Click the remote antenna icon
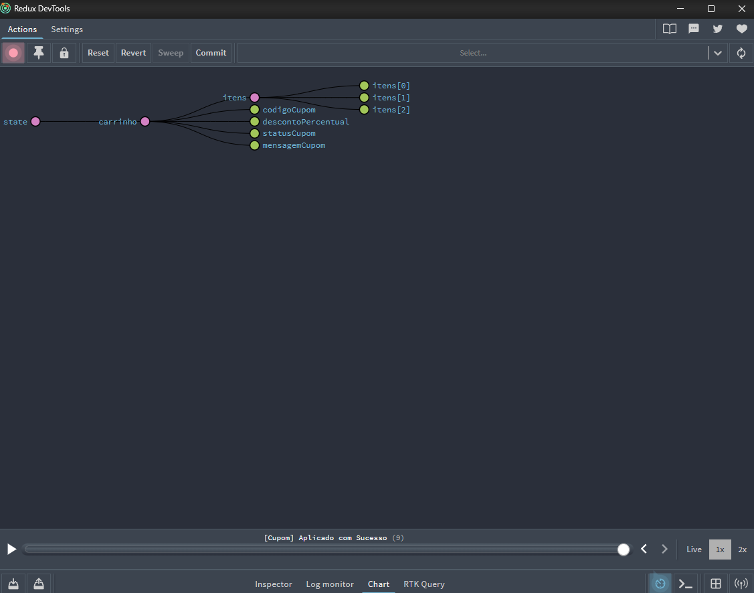Viewport: 754px width, 593px height. (741, 584)
